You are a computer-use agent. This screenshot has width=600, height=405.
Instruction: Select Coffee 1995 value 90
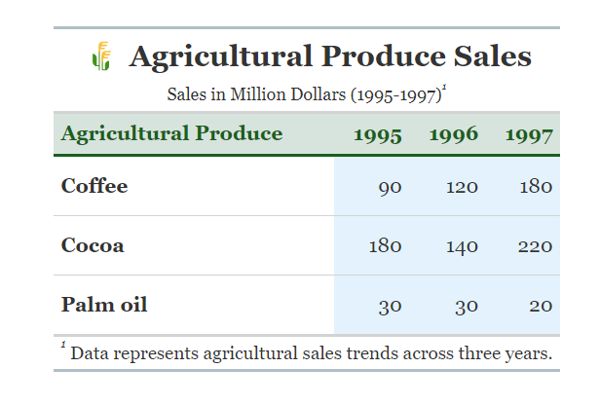390,187
